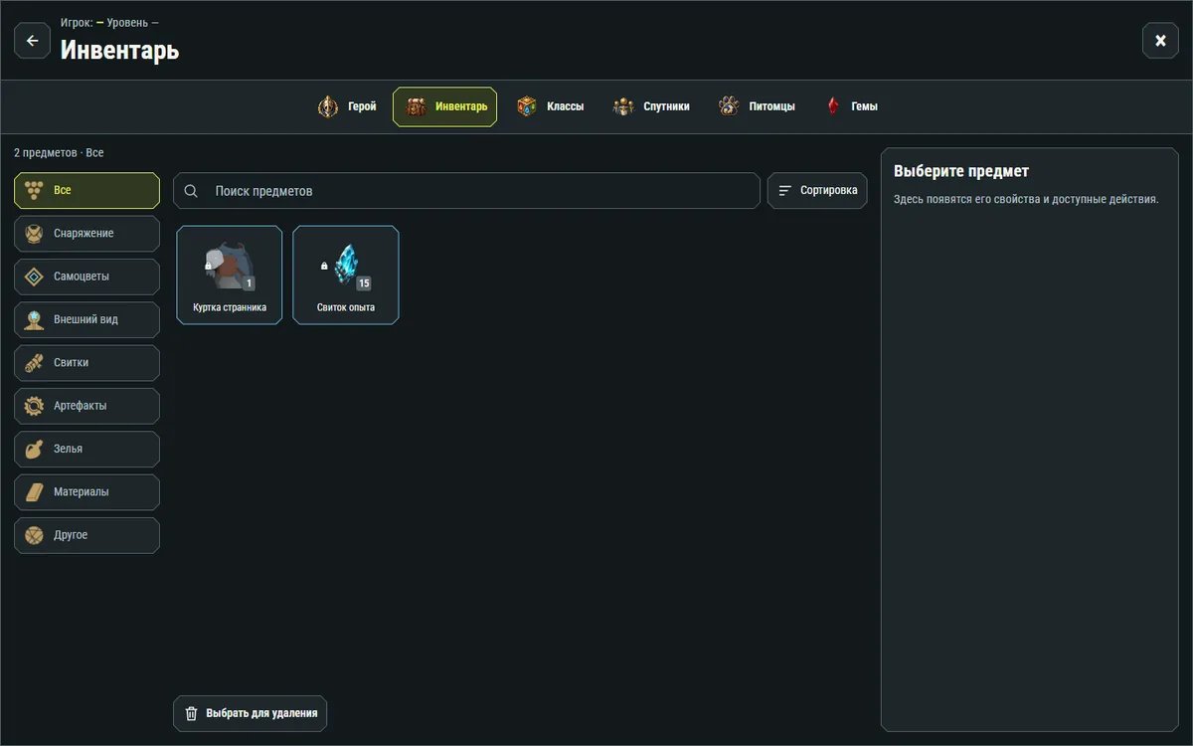Focus the Поиск предметов search field

pyautogui.click(x=466, y=191)
